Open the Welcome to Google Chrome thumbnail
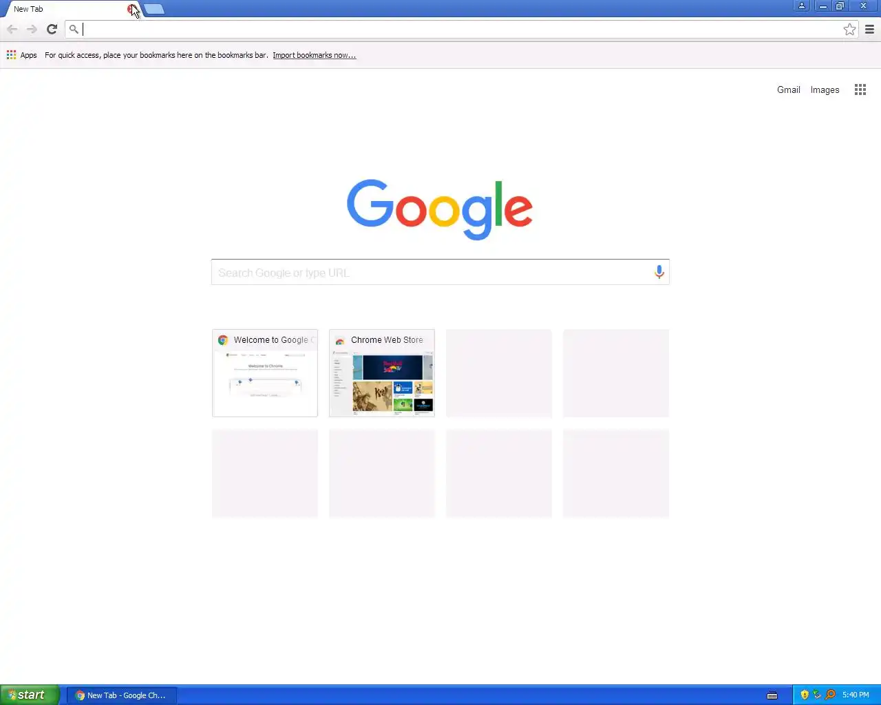The width and height of the screenshot is (881, 705). (265, 373)
